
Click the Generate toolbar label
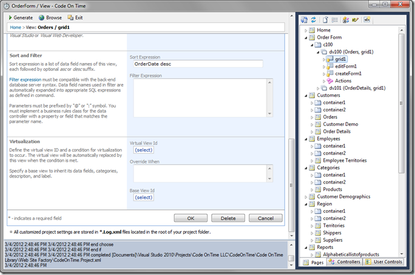click(23, 18)
